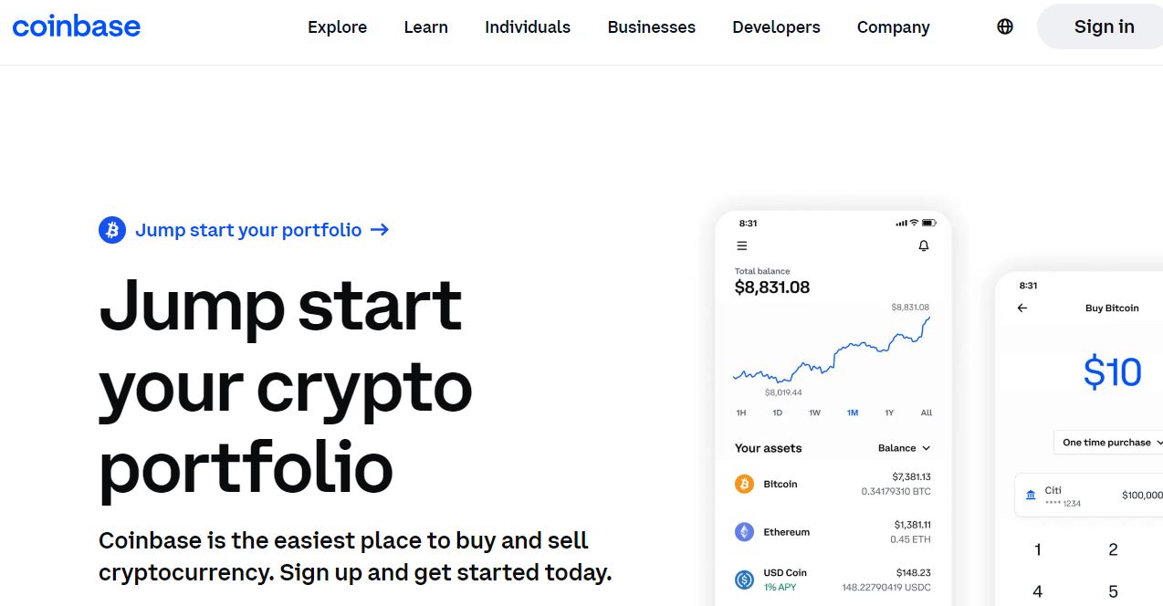Expand the Balance sort dropdown
1163x606 pixels.
click(x=904, y=448)
